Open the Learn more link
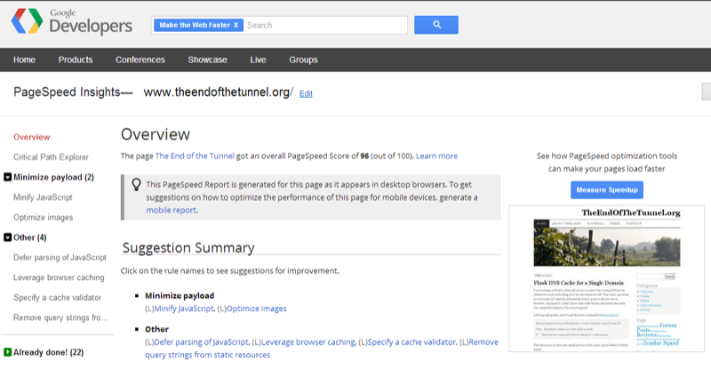 [x=436, y=156]
